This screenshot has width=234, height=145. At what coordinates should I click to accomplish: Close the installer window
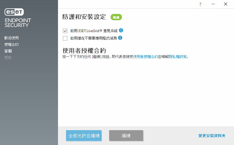click(225, 4)
